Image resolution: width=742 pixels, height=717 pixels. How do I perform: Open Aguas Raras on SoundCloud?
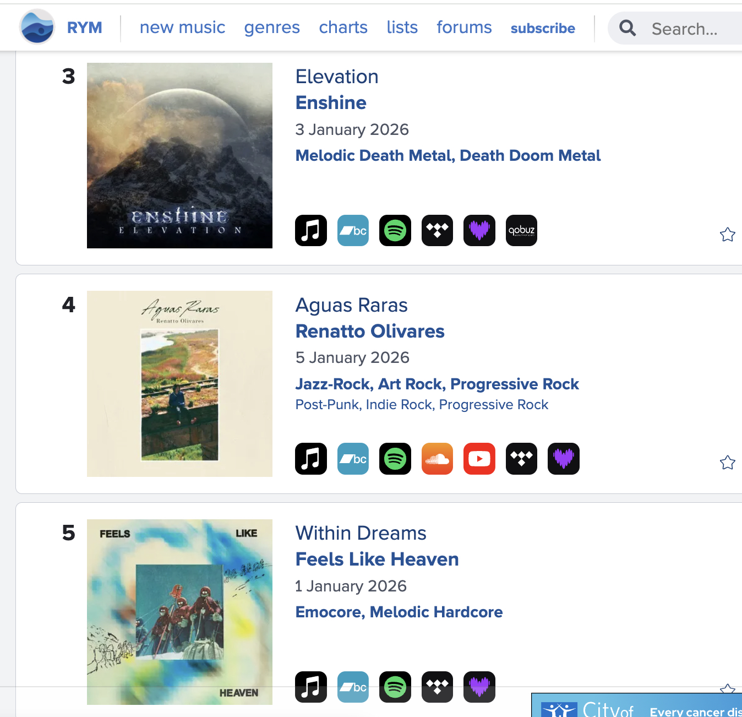[x=437, y=459]
